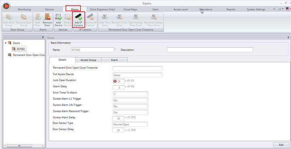
Task: Select the Event tab
Action: [x=114, y=60]
